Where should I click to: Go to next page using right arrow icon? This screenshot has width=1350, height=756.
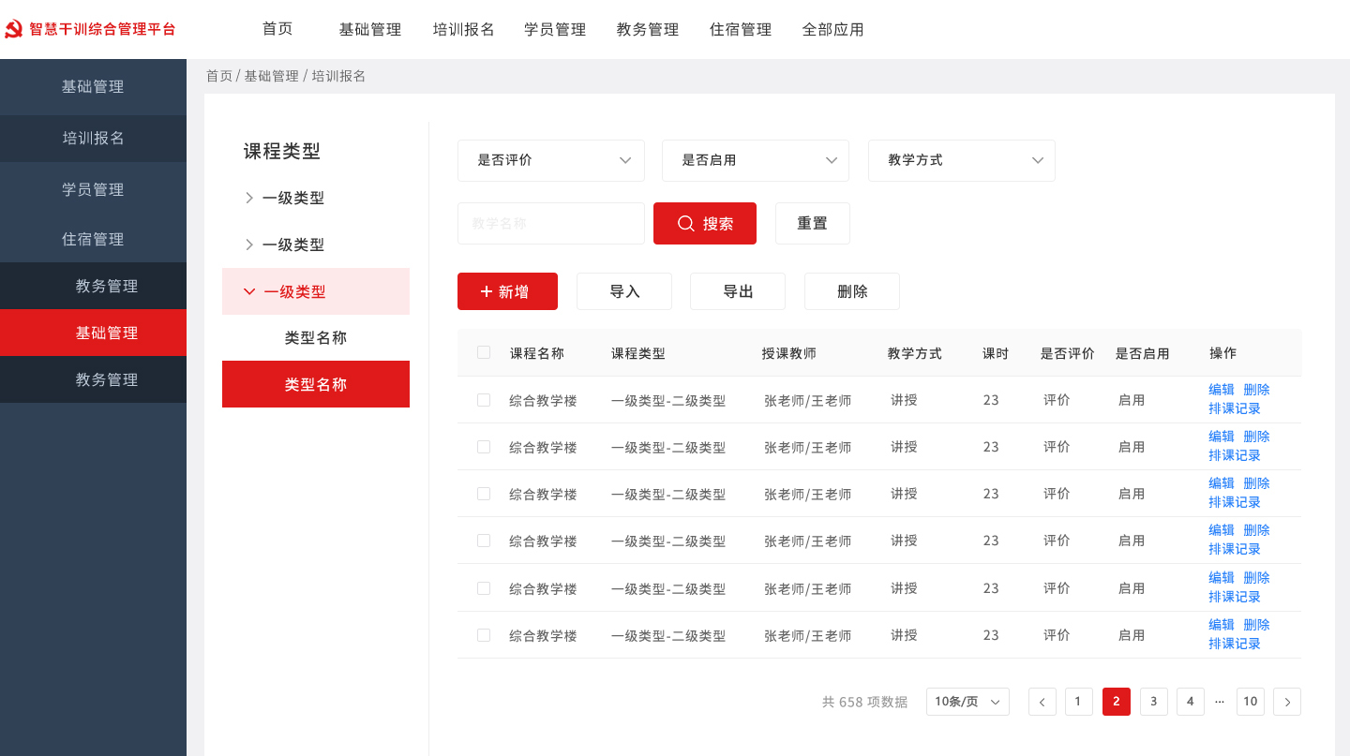(x=1286, y=701)
